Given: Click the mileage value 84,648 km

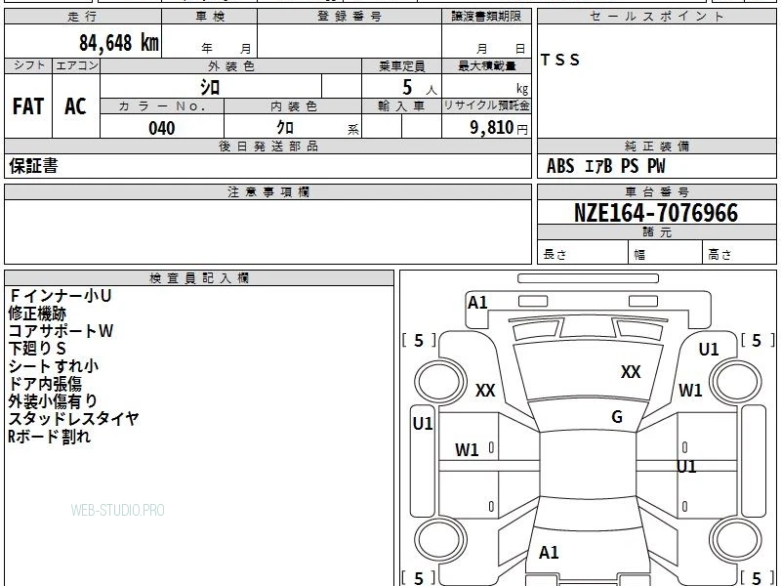Looking at the screenshot, I should point(119,43).
